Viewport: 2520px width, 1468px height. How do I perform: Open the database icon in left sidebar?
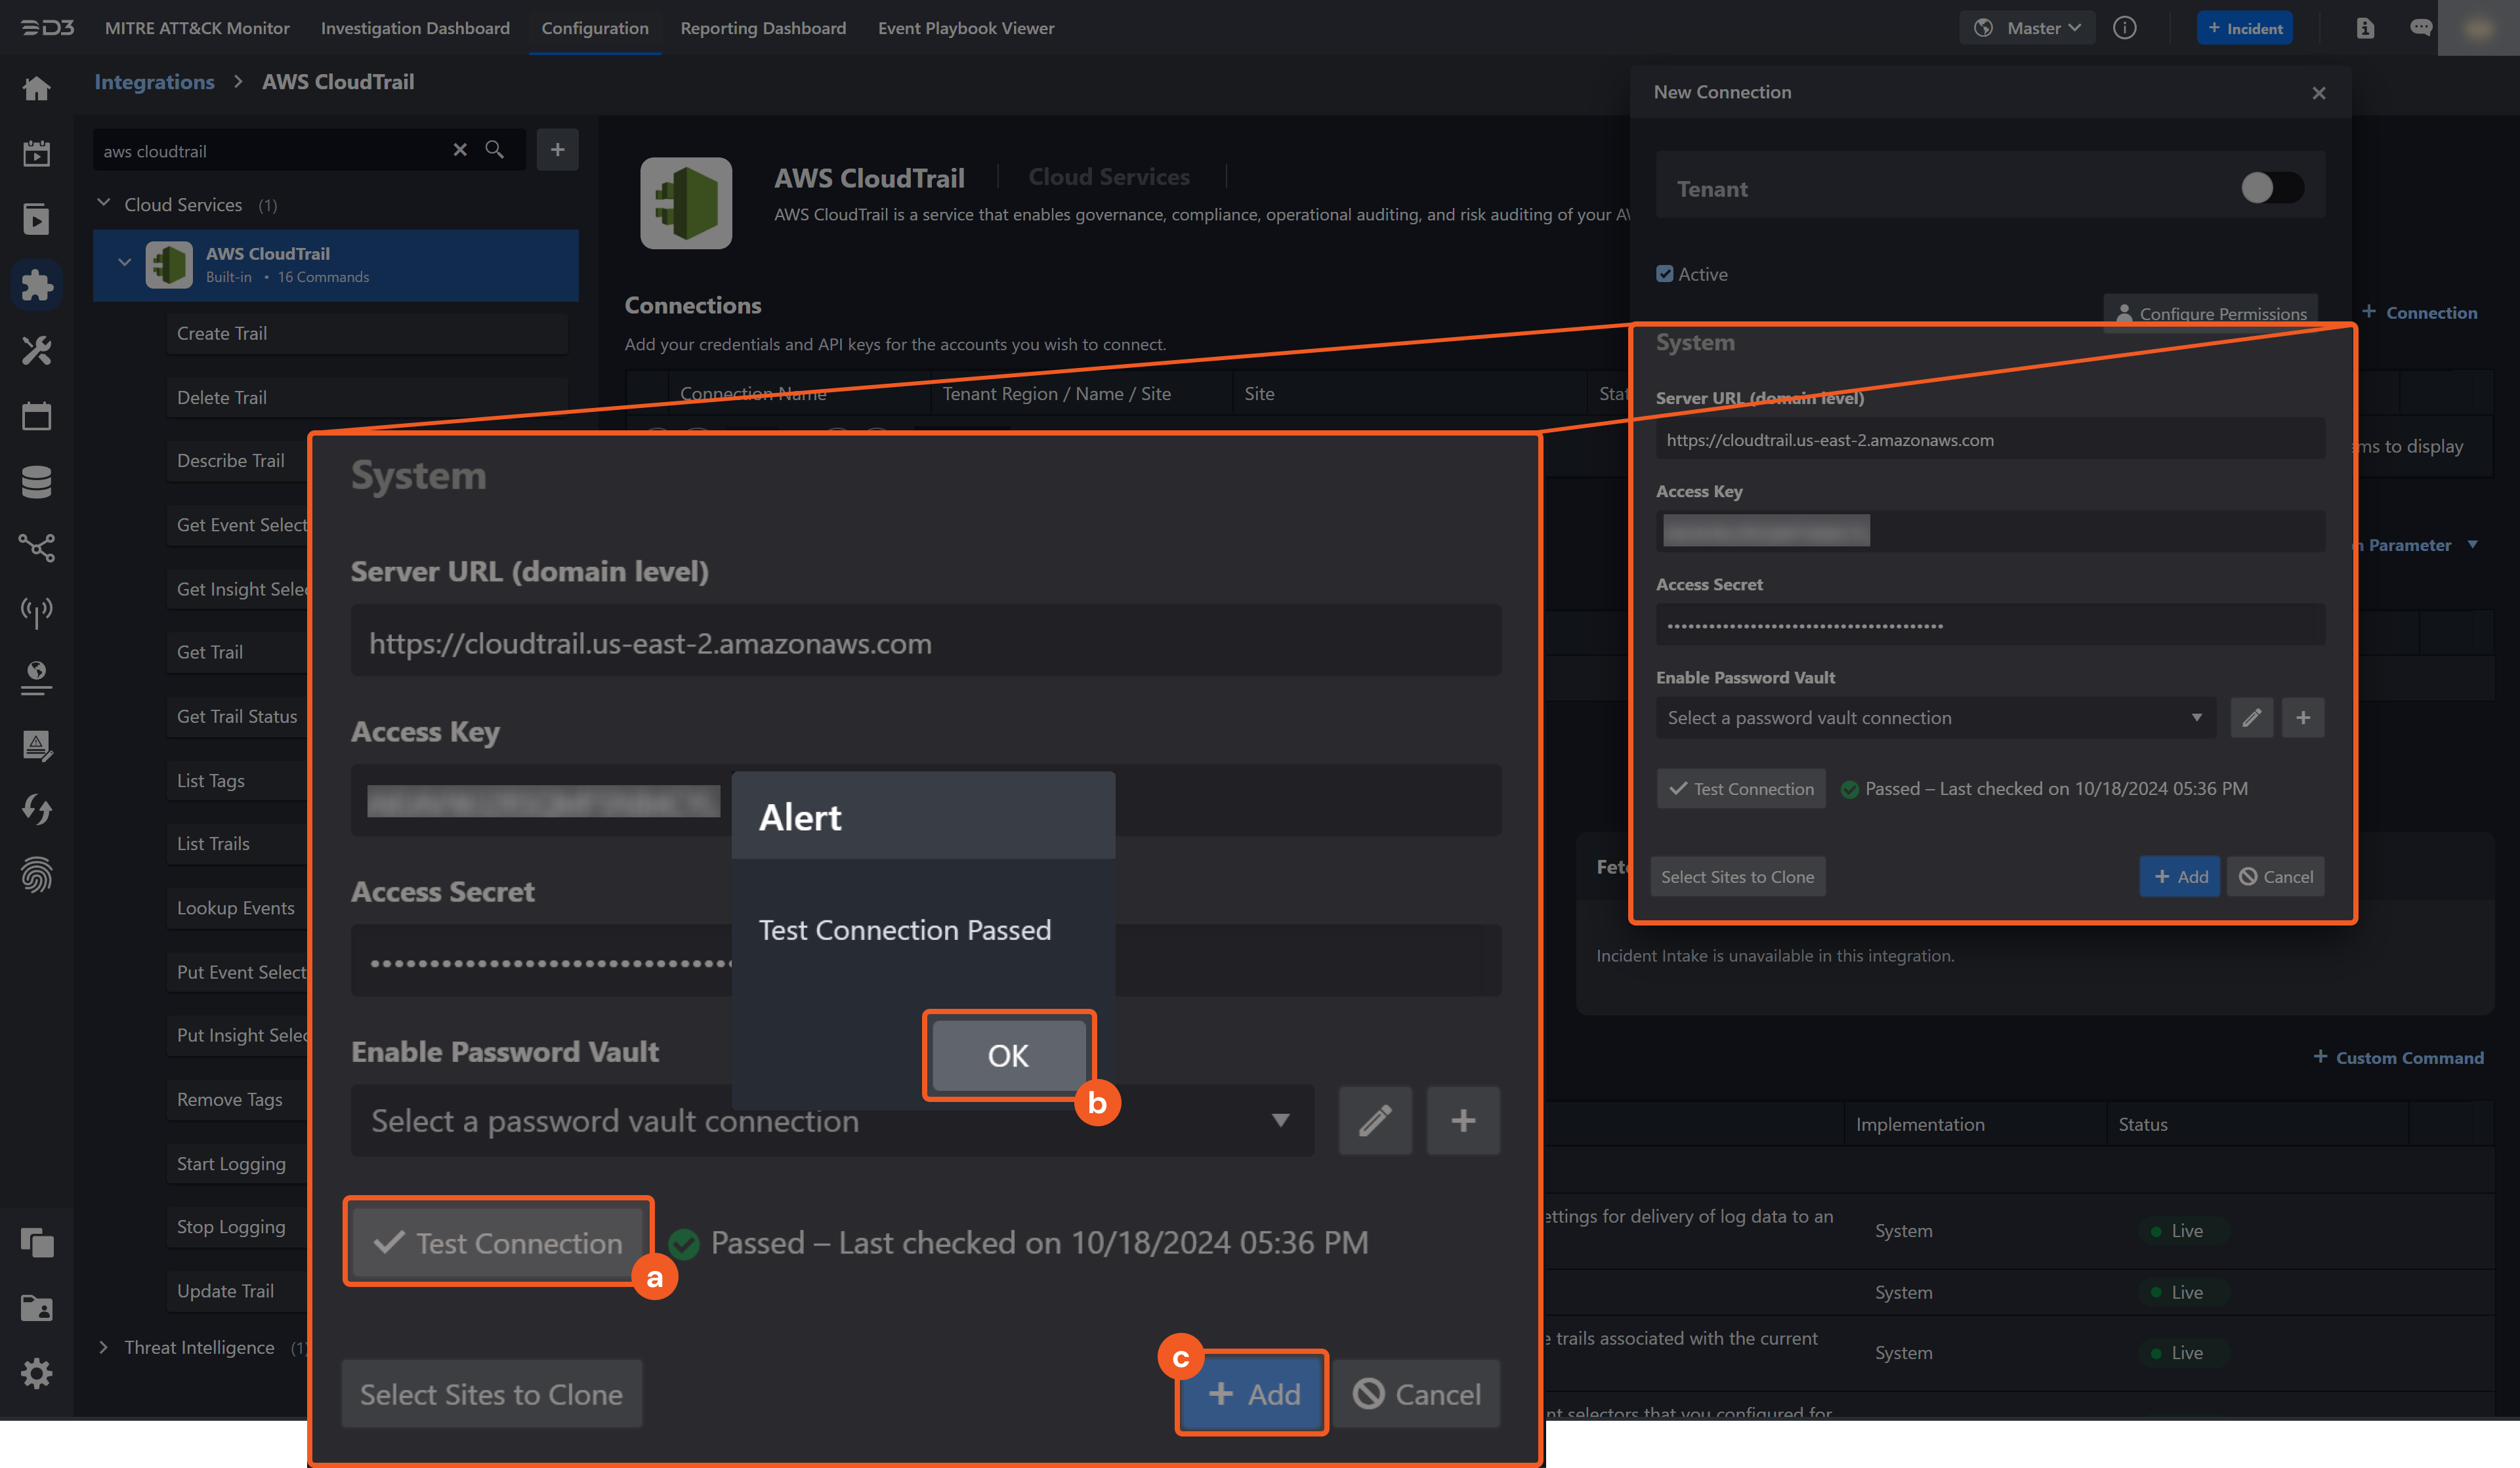click(x=36, y=481)
